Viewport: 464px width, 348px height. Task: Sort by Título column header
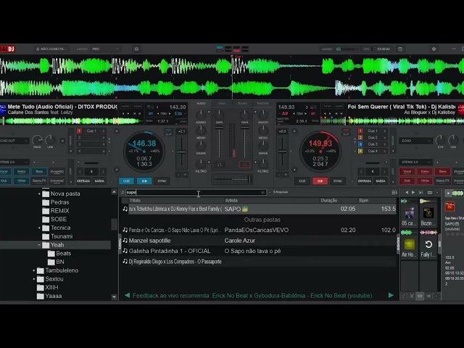(x=135, y=200)
